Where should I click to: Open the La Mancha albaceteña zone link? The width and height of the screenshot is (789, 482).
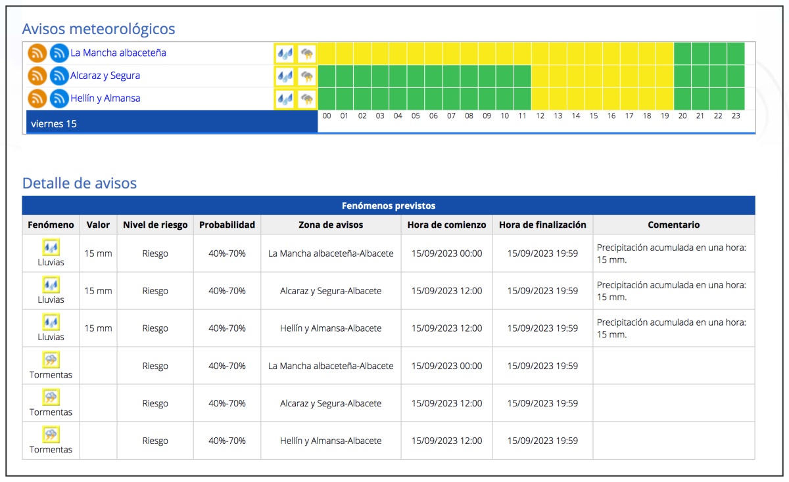[118, 53]
